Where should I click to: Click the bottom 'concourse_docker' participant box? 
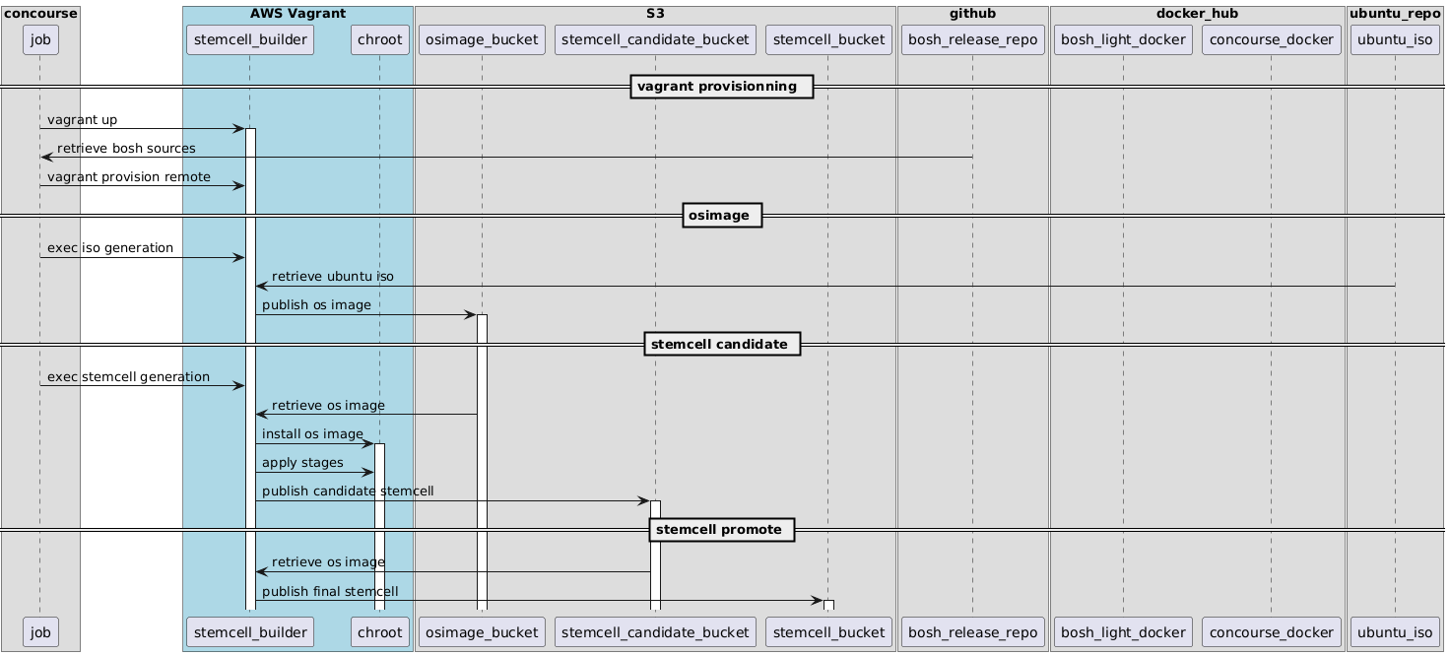(1271, 632)
